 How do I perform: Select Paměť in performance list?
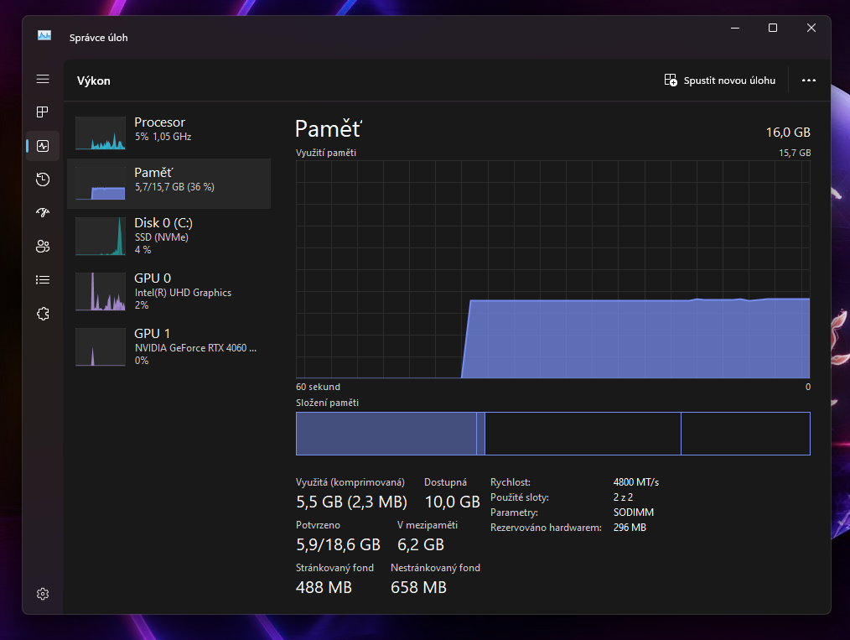click(168, 180)
